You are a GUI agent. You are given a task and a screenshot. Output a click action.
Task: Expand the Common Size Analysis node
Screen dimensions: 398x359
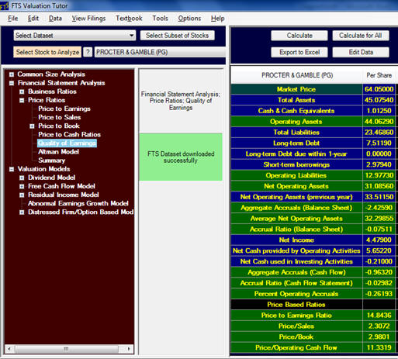click(12, 74)
